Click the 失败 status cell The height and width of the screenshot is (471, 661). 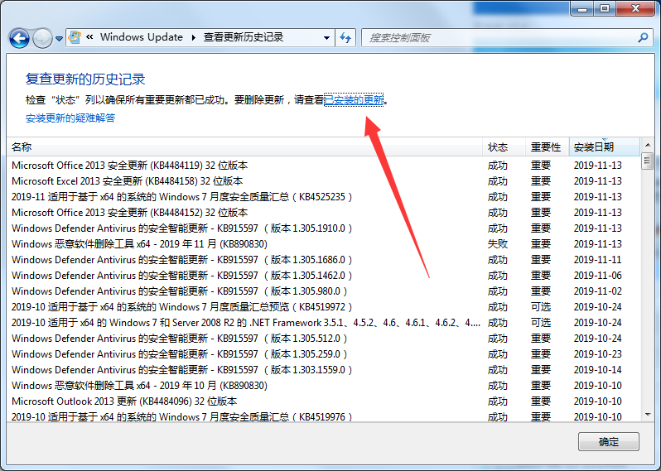click(x=498, y=244)
